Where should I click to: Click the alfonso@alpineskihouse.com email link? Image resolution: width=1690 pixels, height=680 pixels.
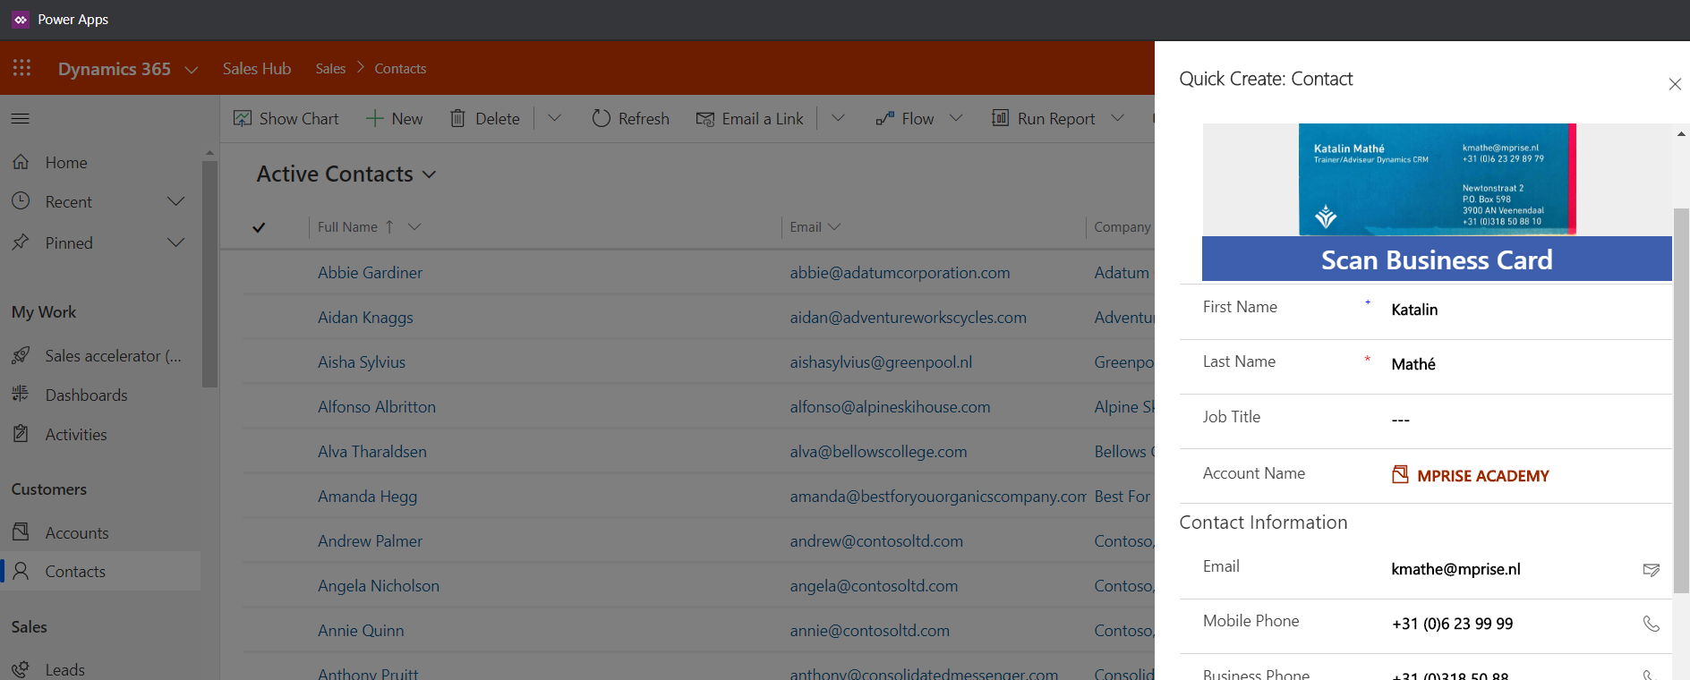[x=890, y=407]
